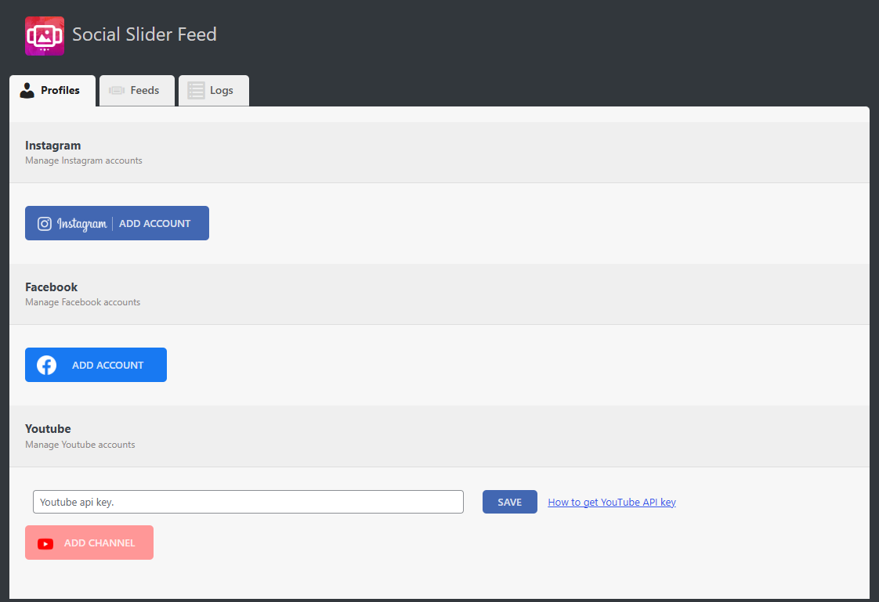Click inside the Youtube api key field

click(248, 502)
